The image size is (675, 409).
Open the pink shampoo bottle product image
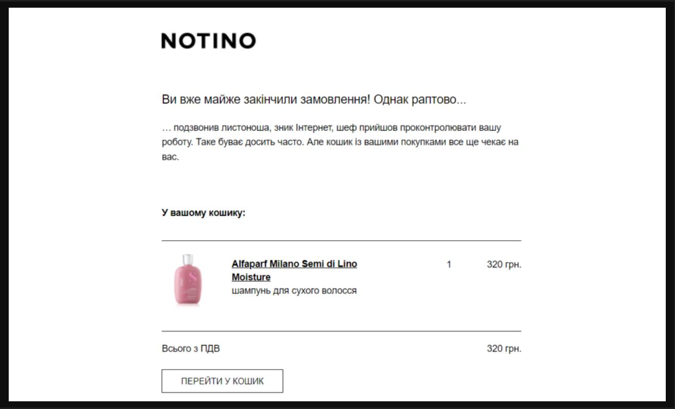(188, 280)
